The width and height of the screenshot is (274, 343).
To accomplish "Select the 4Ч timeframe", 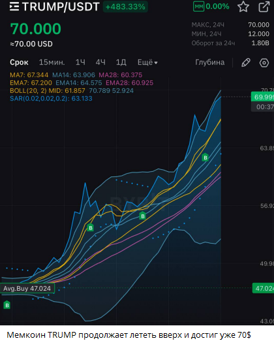I will pyautogui.click(x=100, y=62).
